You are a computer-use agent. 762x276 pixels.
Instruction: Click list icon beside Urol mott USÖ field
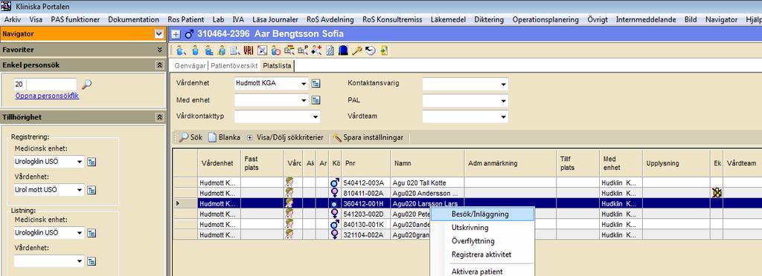92,190
